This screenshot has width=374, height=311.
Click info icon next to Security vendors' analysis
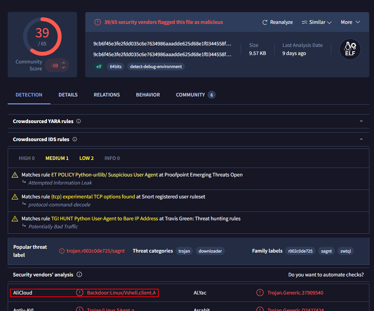79,275
